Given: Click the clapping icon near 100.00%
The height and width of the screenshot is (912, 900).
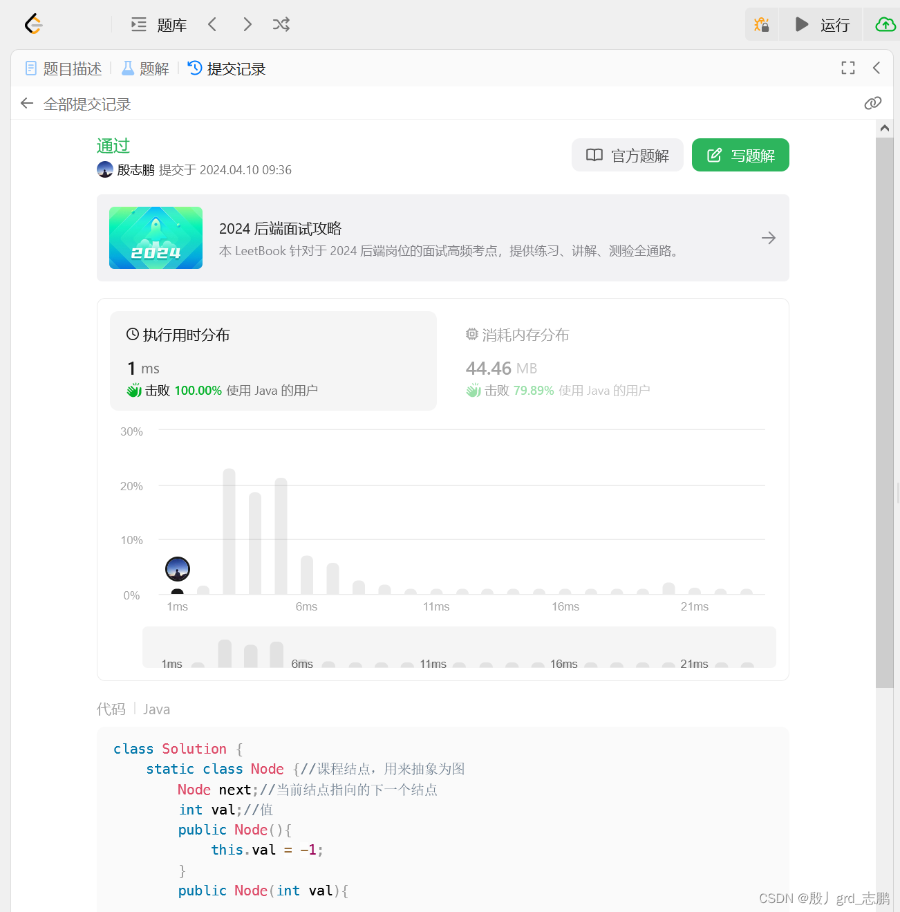Looking at the screenshot, I should pos(134,391).
